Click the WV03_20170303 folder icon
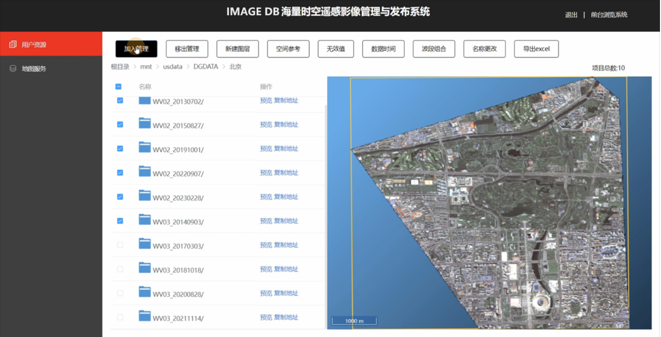The width and height of the screenshot is (661, 337). point(145,244)
